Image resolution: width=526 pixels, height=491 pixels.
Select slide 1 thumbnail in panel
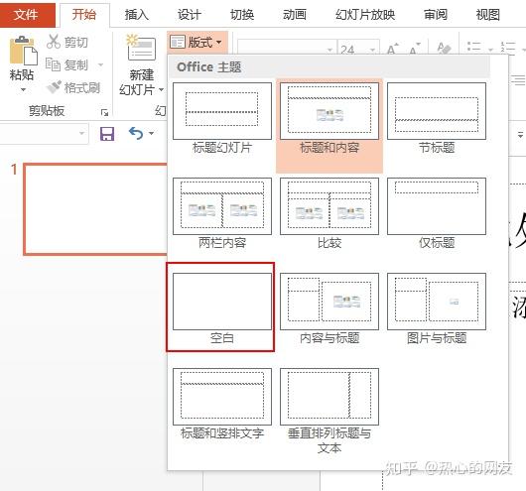(95, 209)
